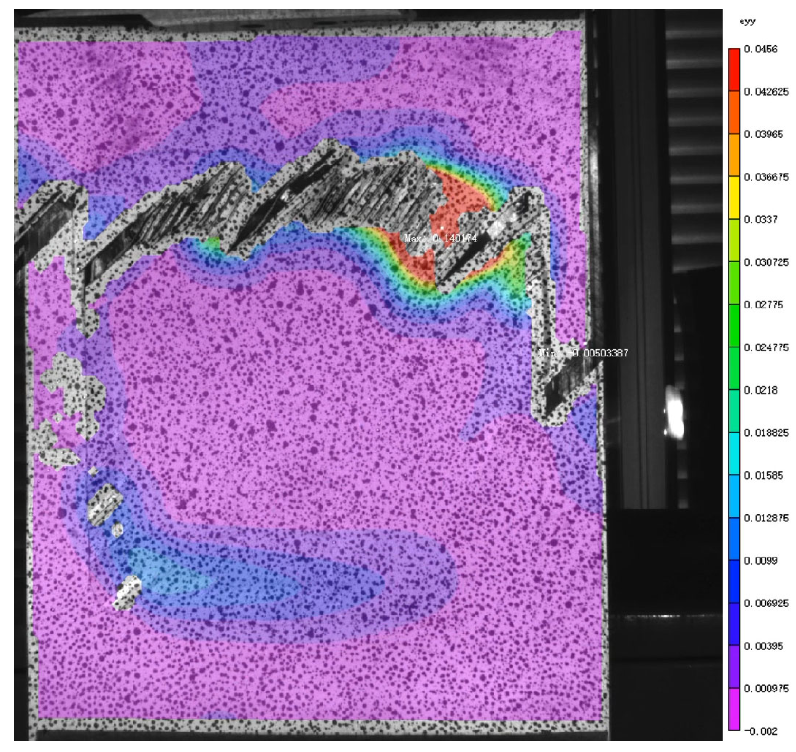The width and height of the screenshot is (796, 752).
Task: Click the orange colorbar segment above 0.036675
Action: [734, 155]
